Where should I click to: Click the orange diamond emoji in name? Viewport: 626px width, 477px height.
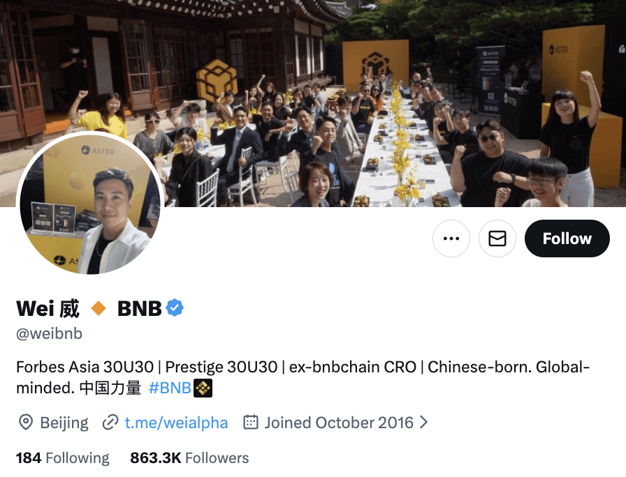pyautogui.click(x=99, y=308)
